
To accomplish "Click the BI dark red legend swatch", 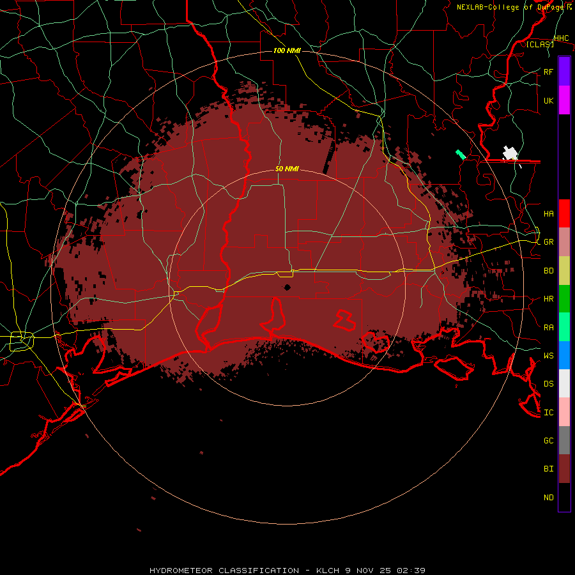I will click(x=564, y=469).
